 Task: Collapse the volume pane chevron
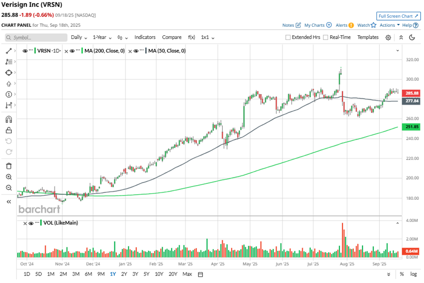coord(398,223)
